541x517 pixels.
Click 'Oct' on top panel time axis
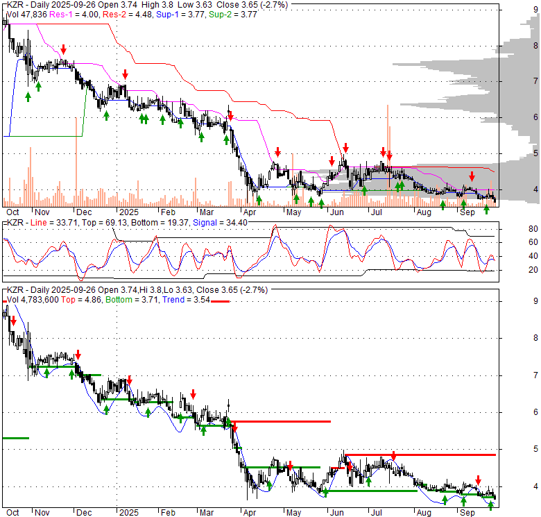pyautogui.click(x=12, y=212)
